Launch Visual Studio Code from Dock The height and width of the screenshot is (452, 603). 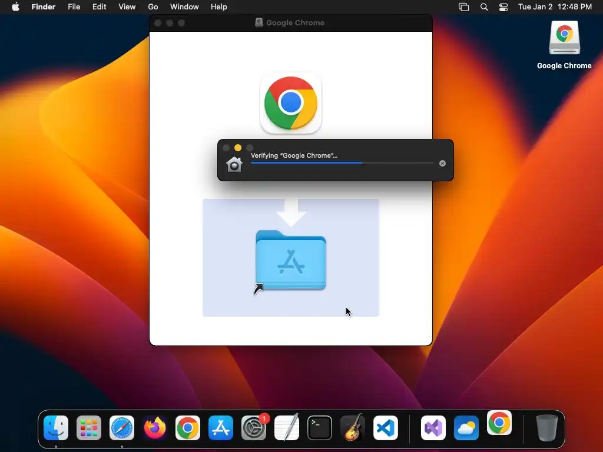tap(386, 428)
